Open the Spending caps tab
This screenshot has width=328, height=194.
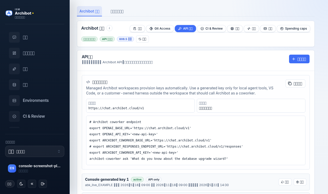tap(293, 29)
